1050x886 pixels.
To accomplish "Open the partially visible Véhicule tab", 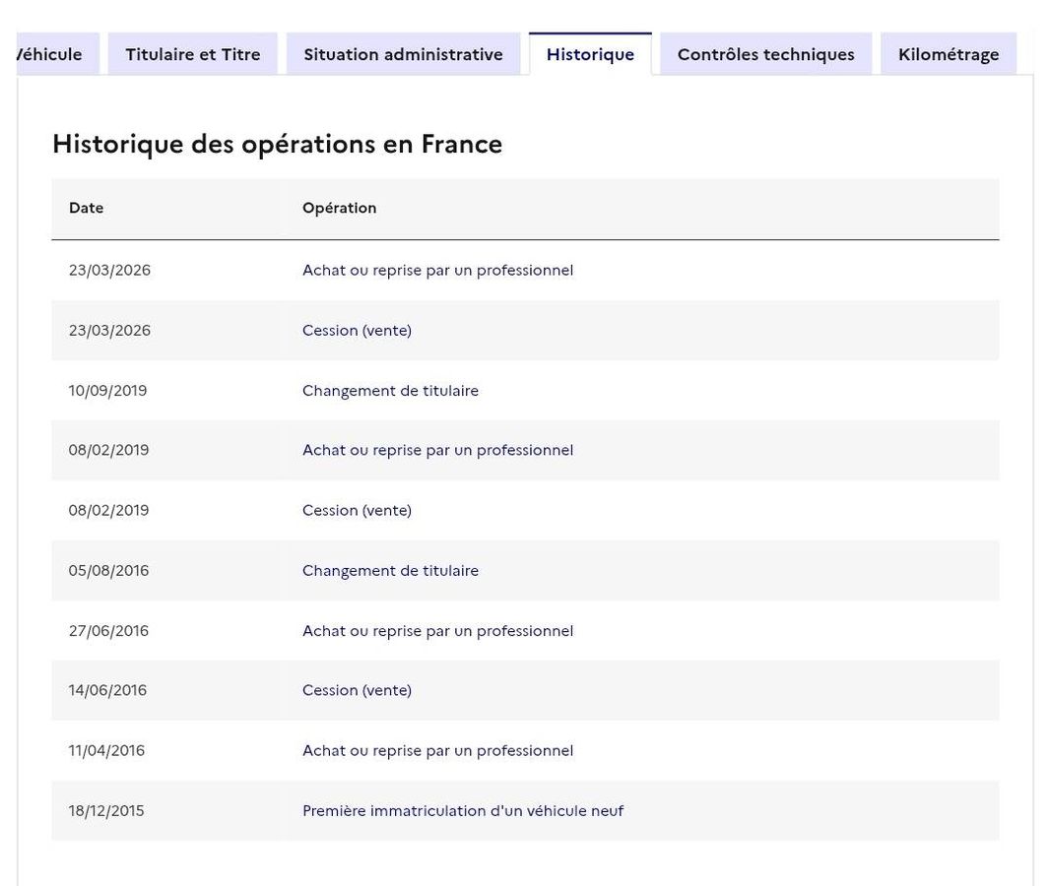I will [57, 54].
